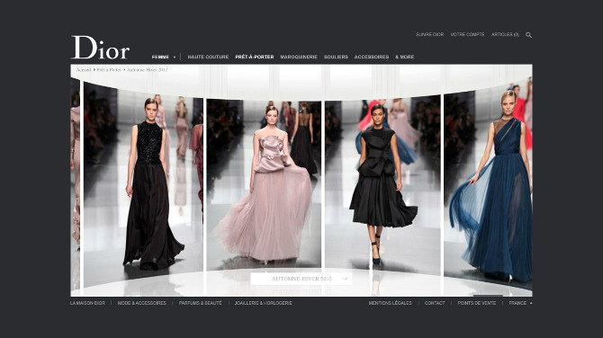
Task: Expand the Femme category dropdown
Action: (164, 57)
